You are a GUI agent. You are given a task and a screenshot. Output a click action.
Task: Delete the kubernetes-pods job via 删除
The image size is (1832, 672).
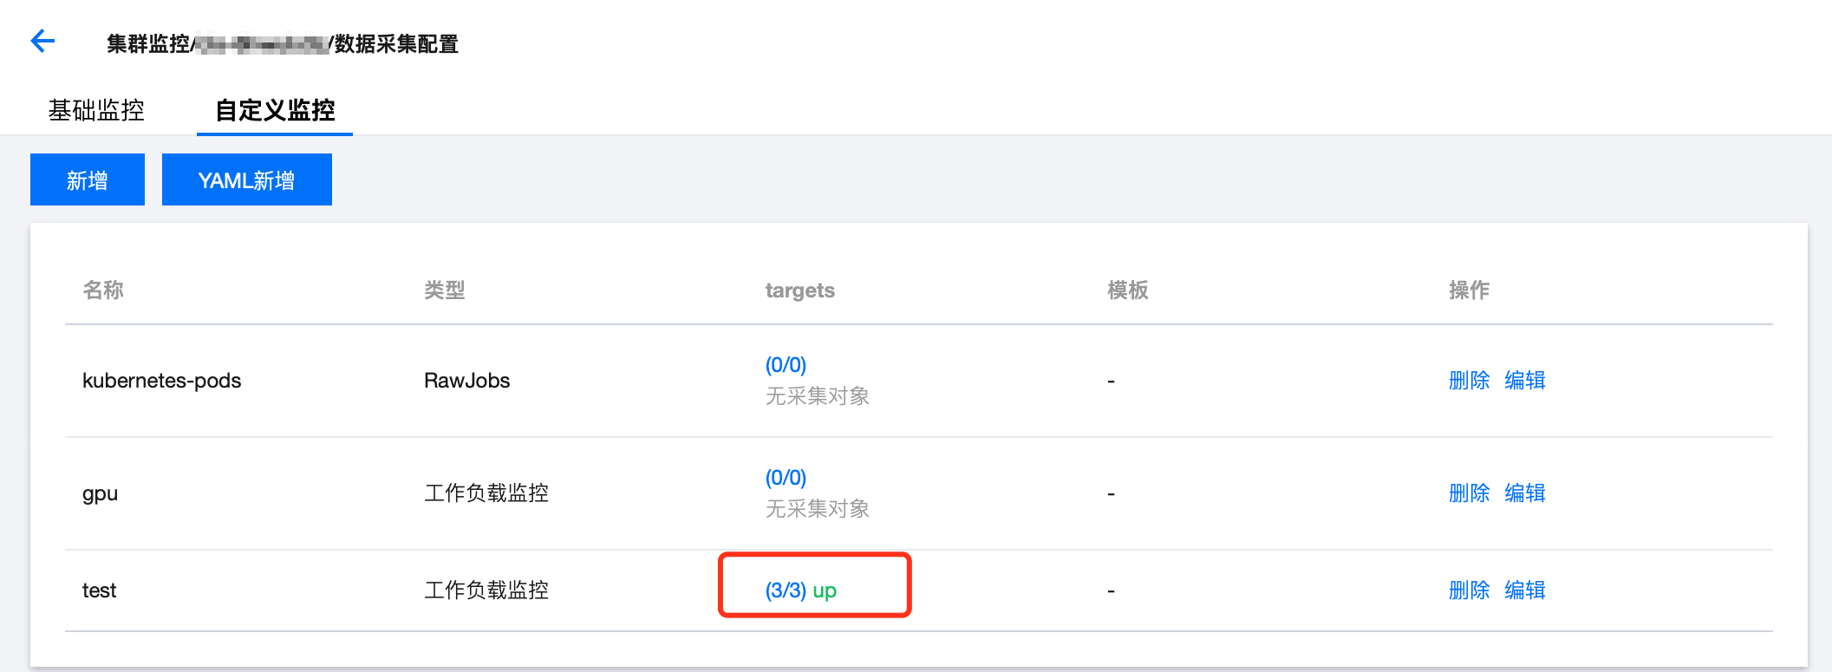(x=1470, y=381)
